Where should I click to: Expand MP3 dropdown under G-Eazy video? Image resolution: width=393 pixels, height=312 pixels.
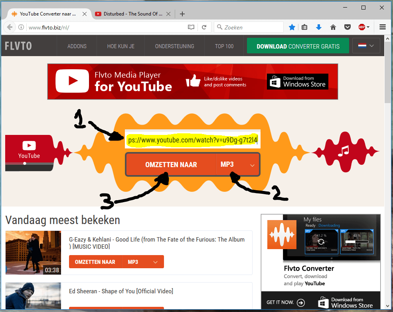(x=143, y=262)
